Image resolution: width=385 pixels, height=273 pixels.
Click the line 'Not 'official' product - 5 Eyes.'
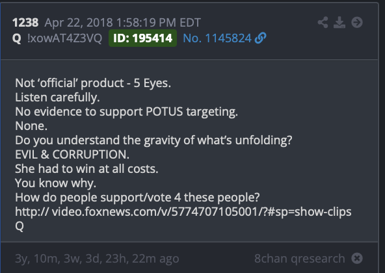click(x=93, y=83)
